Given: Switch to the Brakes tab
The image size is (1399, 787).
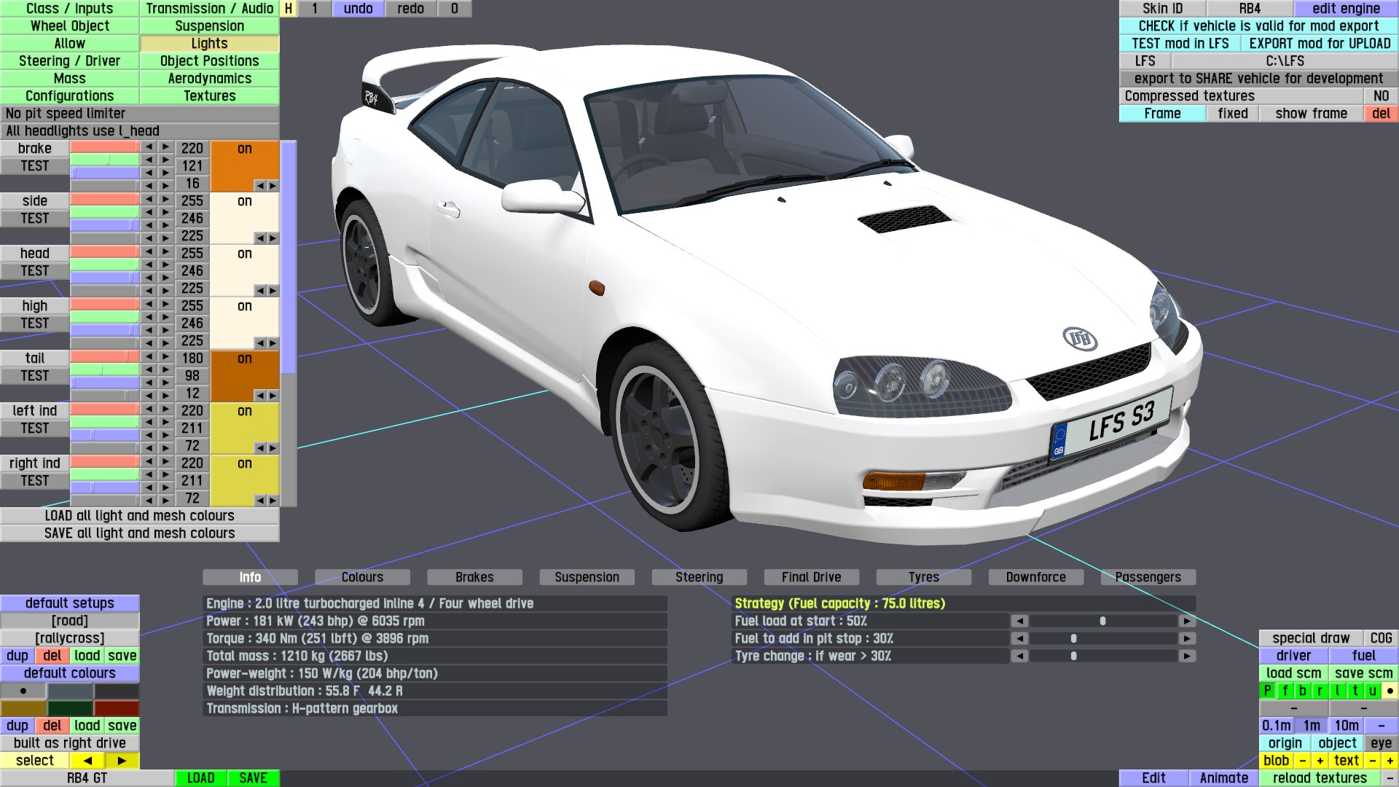Looking at the screenshot, I should coord(474,577).
